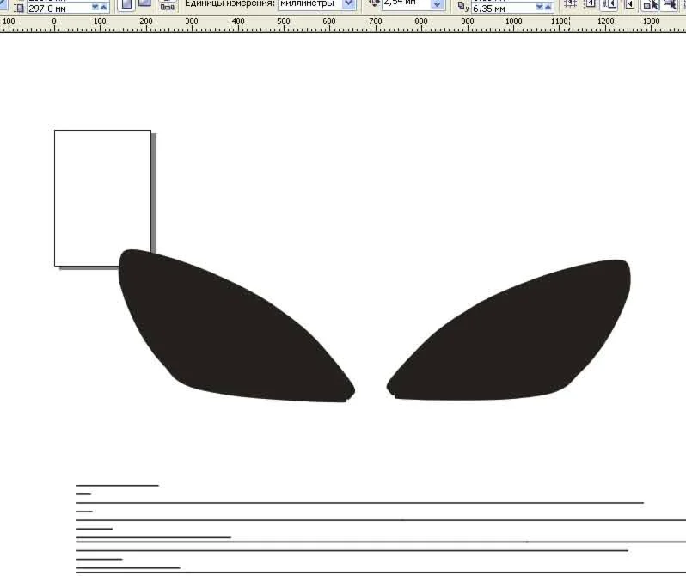
Task: Select landscape page orientation button
Action: coord(144,4)
